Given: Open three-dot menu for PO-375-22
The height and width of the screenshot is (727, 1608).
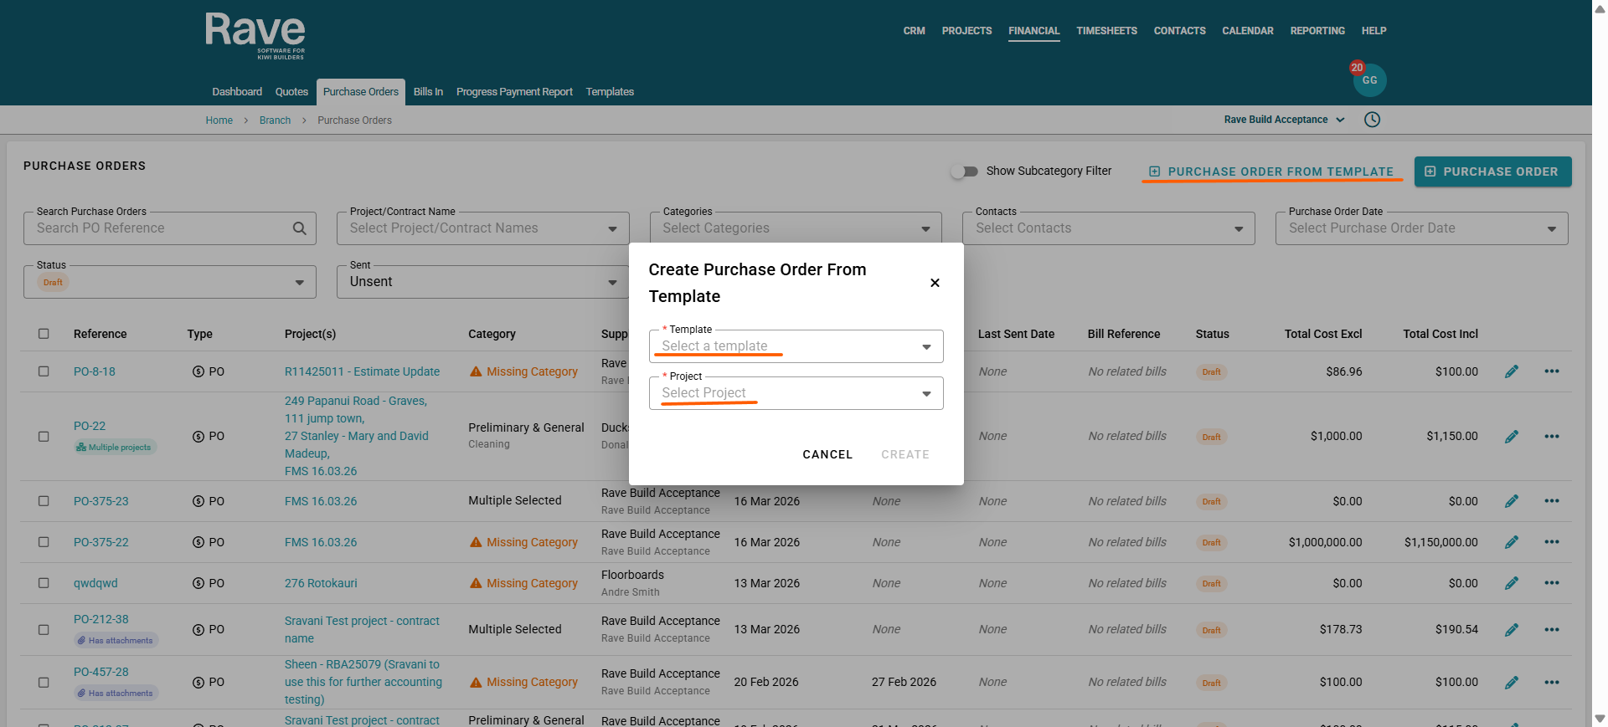Looking at the screenshot, I should coord(1551,542).
